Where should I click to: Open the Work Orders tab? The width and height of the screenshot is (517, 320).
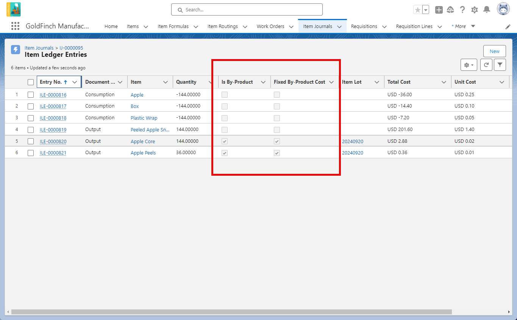point(270,27)
